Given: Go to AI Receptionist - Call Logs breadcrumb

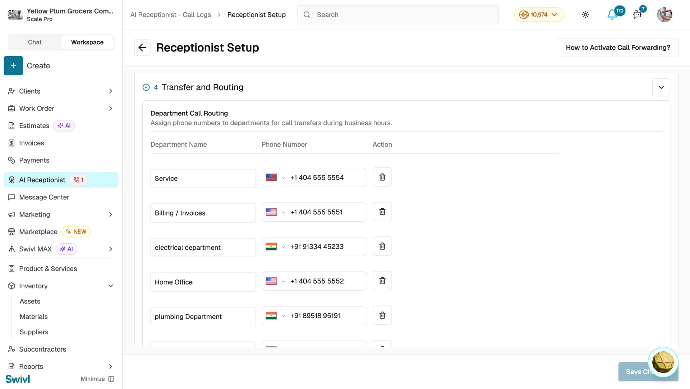Looking at the screenshot, I should [171, 15].
